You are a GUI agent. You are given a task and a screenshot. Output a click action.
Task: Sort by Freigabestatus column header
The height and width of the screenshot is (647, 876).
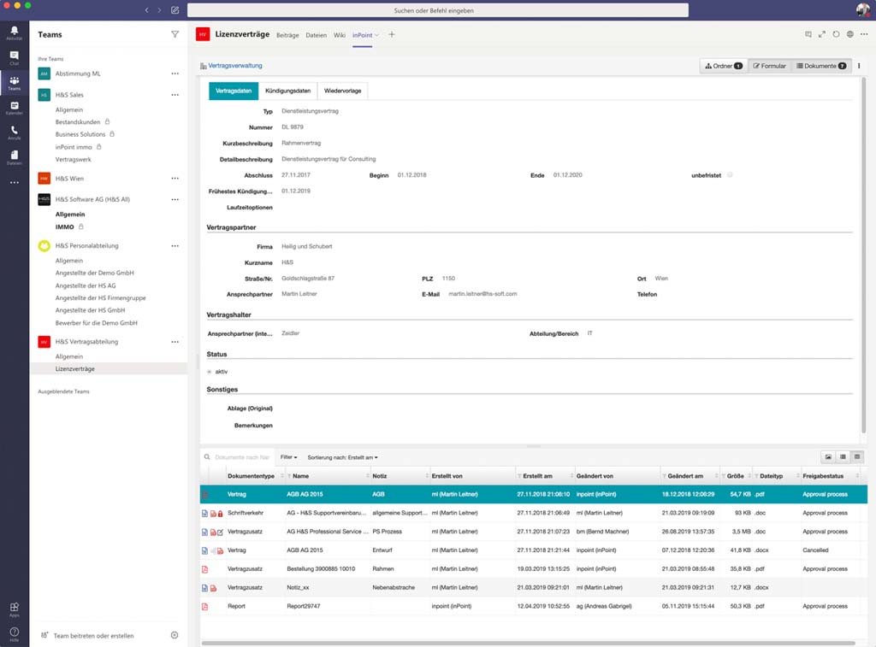823,476
